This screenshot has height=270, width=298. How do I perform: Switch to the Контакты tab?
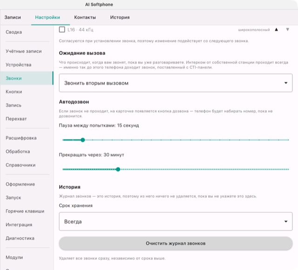(x=85, y=18)
